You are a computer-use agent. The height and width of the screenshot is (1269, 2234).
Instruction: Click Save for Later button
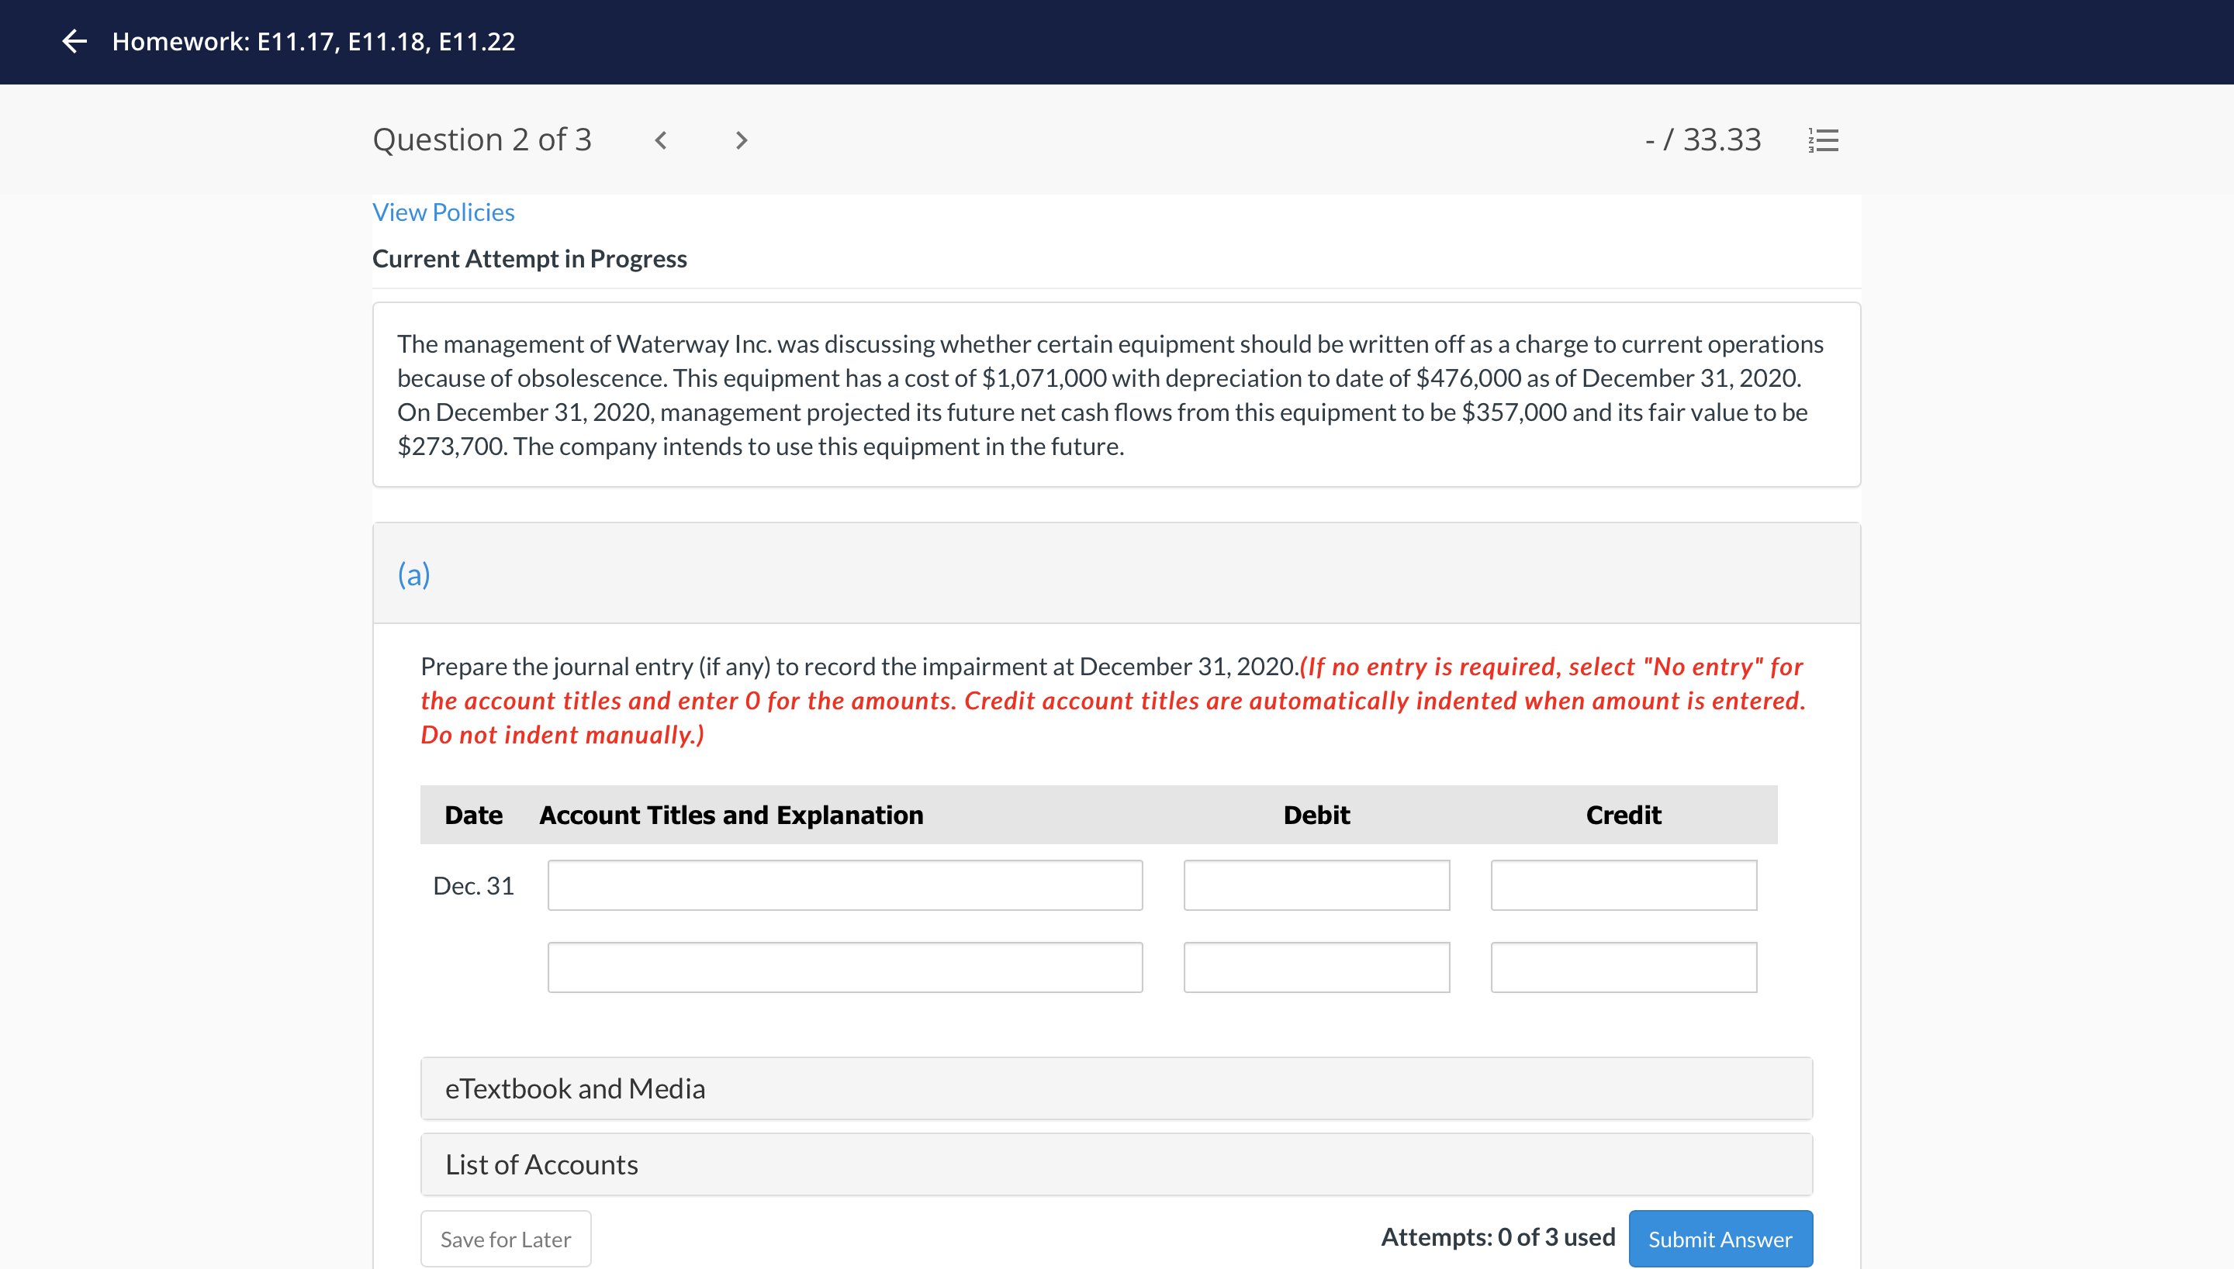(506, 1239)
